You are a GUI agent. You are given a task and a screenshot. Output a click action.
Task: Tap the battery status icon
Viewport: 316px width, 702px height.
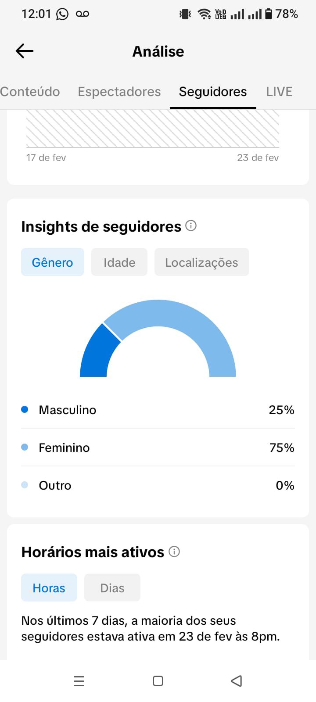(x=269, y=14)
